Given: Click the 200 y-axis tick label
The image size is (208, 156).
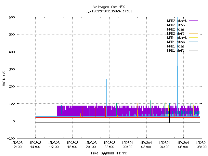Looking at the screenshot, I should tap(12, 86).
